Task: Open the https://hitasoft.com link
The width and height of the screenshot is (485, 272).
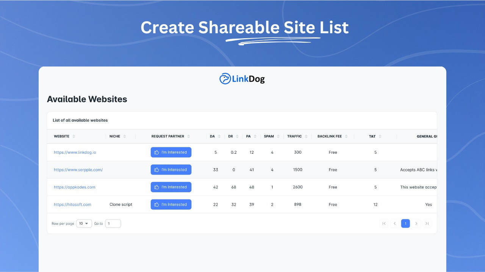Action: (72, 204)
